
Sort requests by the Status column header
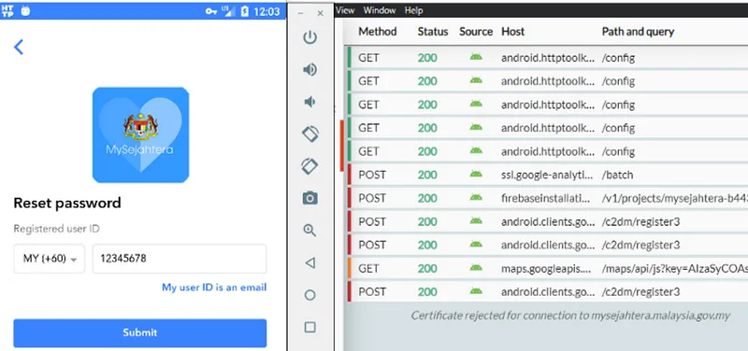coord(433,32)
